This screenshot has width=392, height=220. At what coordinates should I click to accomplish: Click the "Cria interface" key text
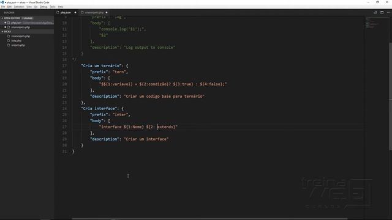coord(99,109)
